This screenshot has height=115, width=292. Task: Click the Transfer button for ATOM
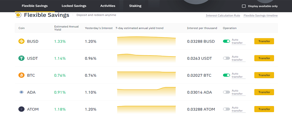pos(264,109)
